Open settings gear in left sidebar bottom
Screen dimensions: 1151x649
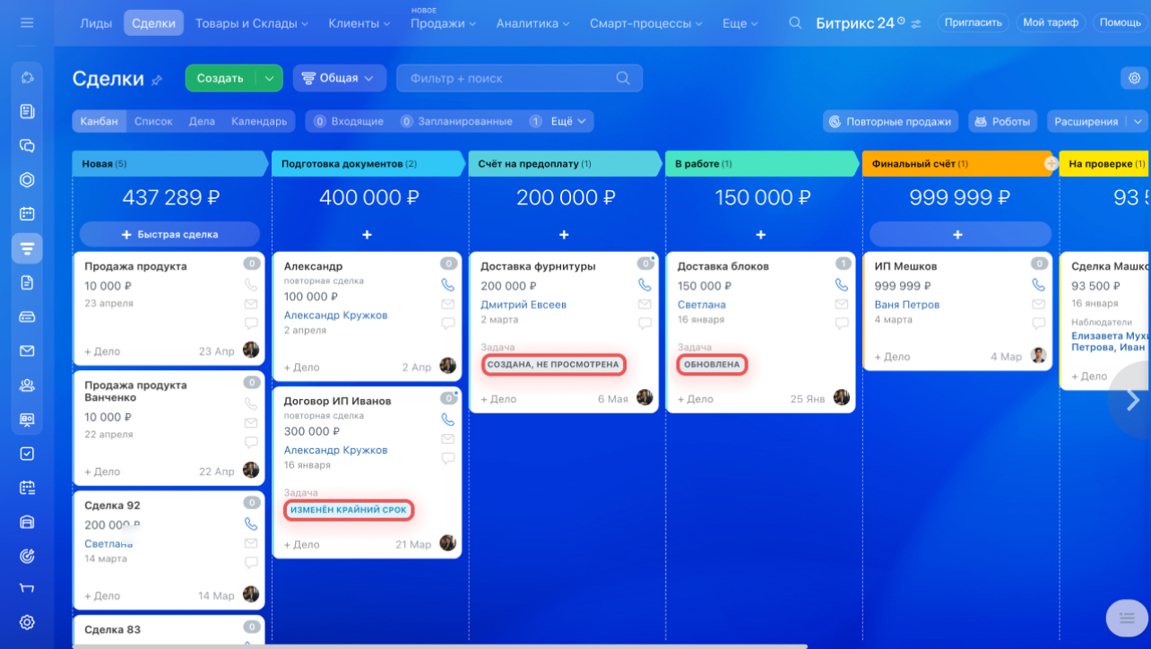click(x=27, y=622)
